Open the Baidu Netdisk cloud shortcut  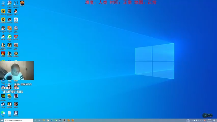[x=16, y=20]
